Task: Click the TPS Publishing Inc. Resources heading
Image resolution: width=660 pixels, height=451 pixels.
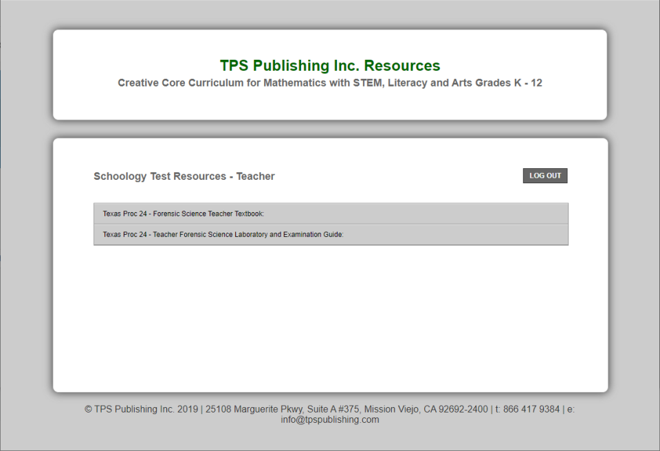Action: (330, 66)
